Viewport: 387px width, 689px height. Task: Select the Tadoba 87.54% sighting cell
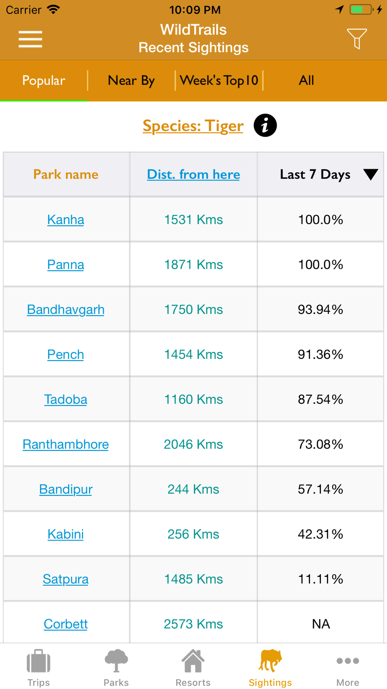[x=320, y=399]
